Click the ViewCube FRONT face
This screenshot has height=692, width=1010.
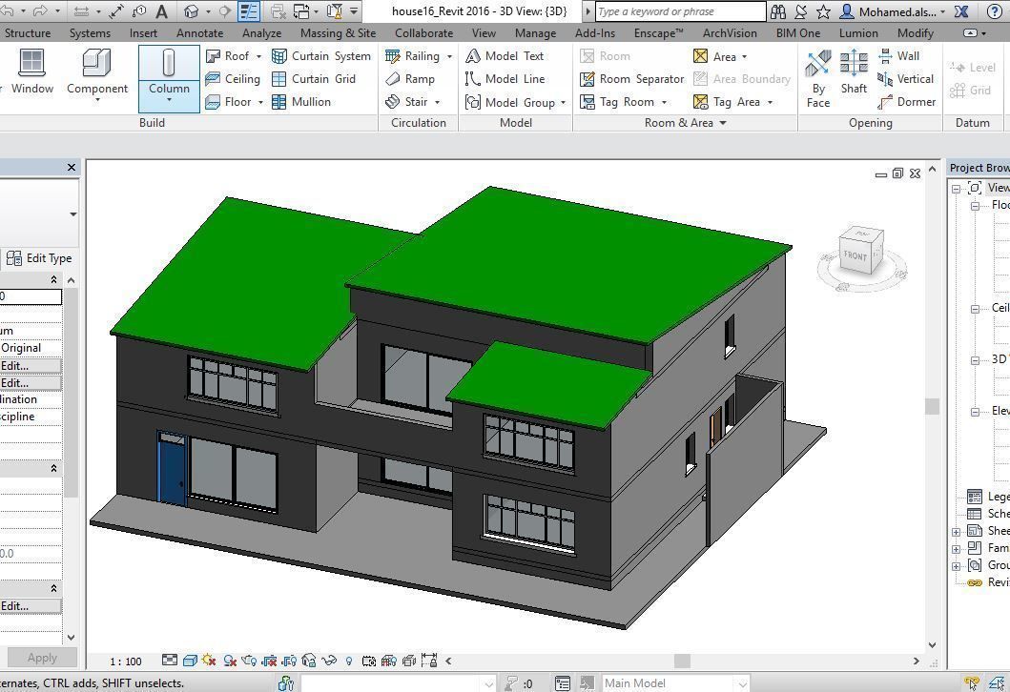pos(855,255)
